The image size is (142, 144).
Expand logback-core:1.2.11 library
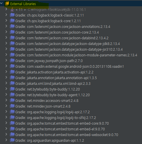coord(6,20)
